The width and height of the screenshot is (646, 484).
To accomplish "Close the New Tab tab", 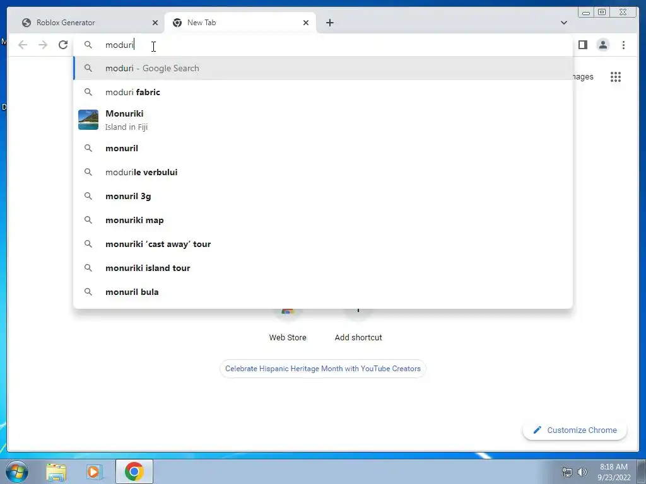I will tap(306, 23).
